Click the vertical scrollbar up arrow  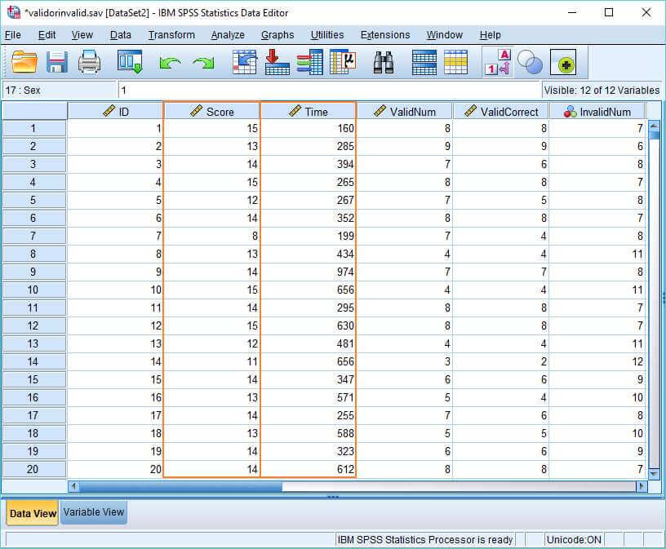point(654,126)
